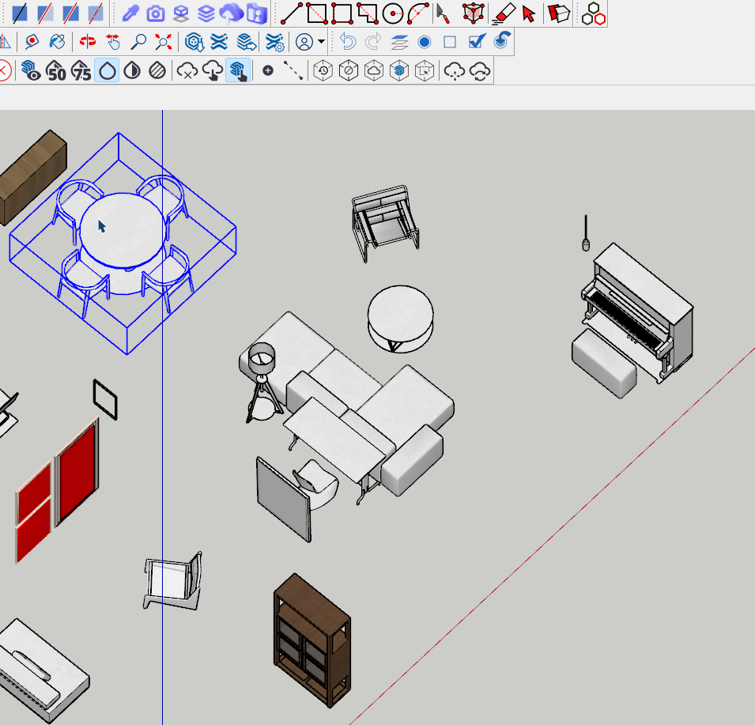Select the eyedropper tool in the top toolbar
755x725 pixels.
[x=130, y=13]
